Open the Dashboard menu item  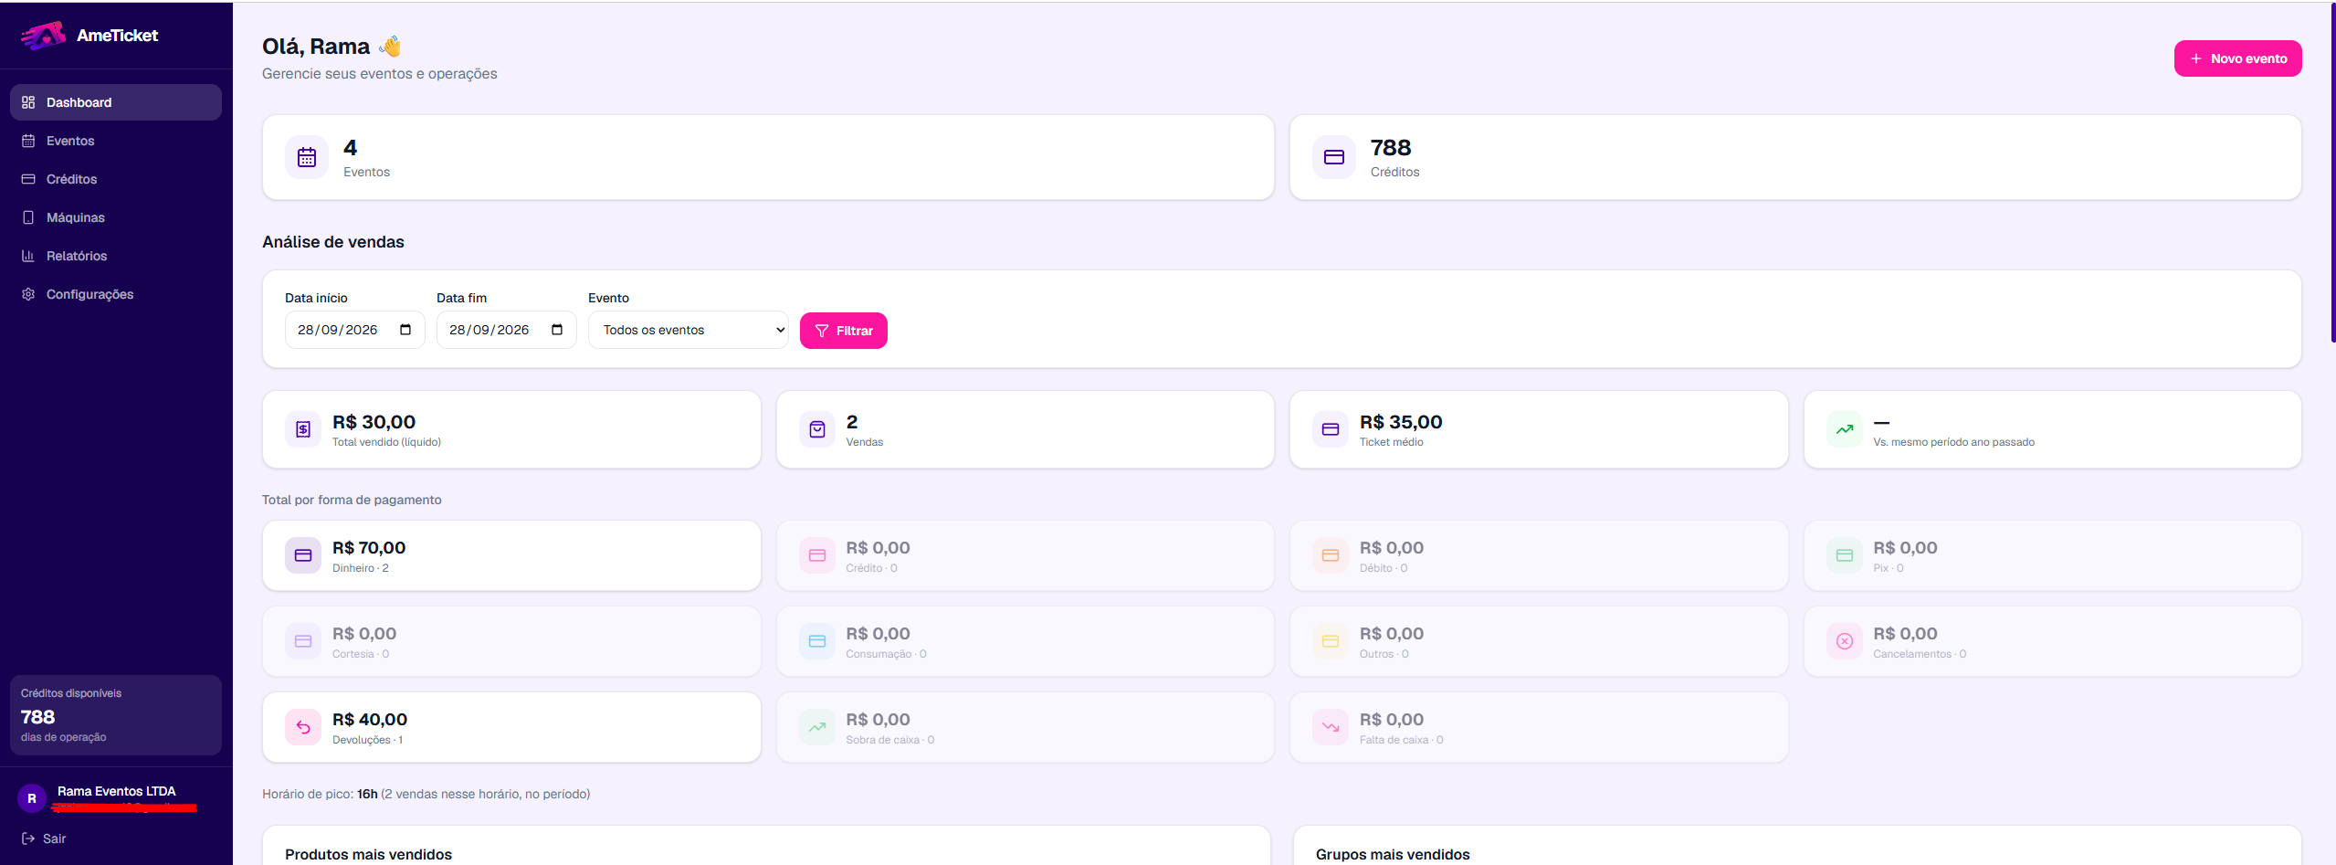tap(116, 102)
